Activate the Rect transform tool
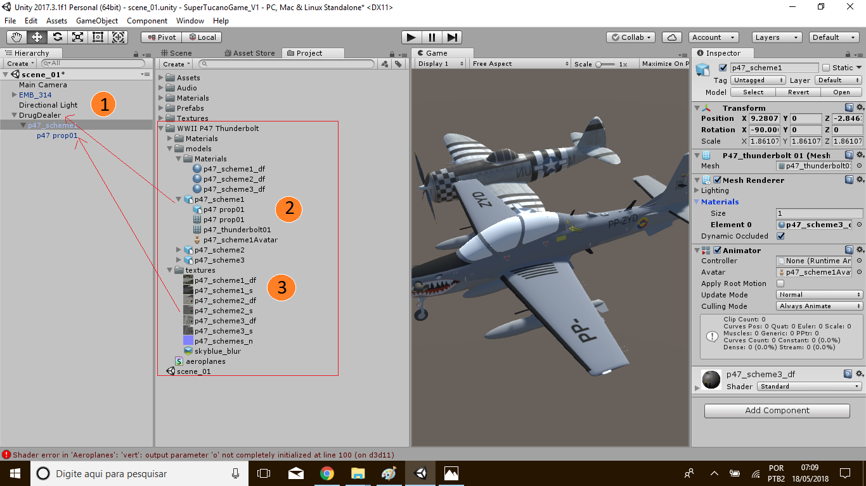The height and width of the screenshot is (486, 866). pos(98,37)
